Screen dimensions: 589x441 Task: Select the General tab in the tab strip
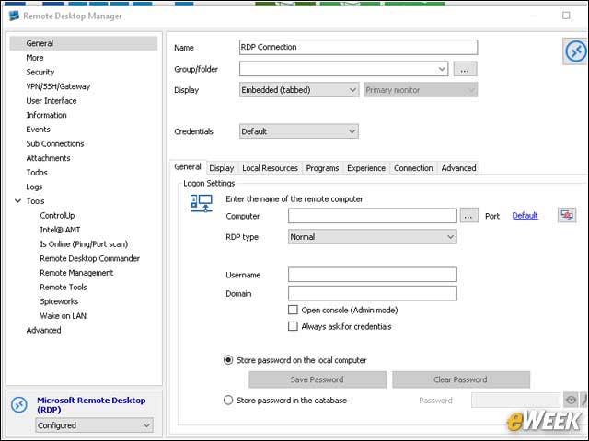click(x=188, y=167)
